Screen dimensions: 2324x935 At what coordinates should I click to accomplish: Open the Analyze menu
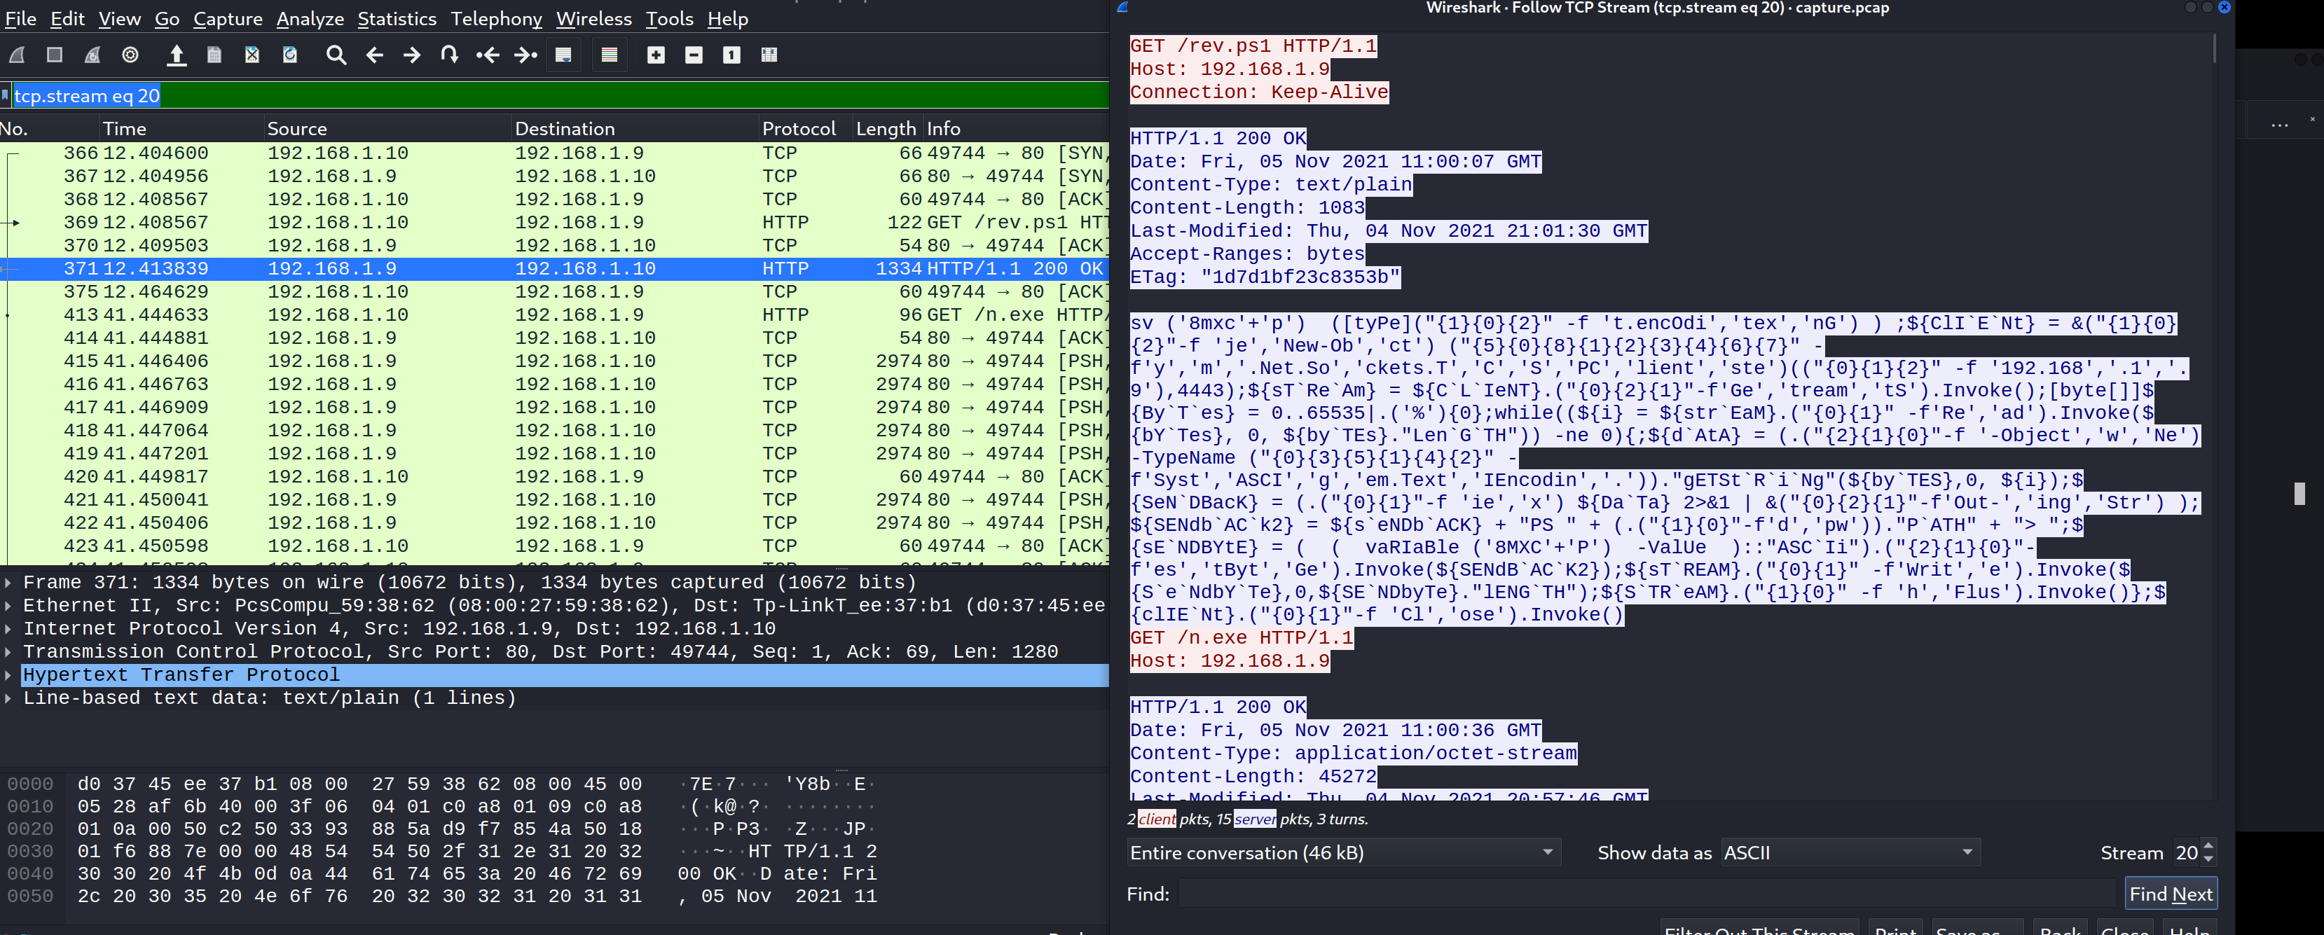tap(310, 18)
